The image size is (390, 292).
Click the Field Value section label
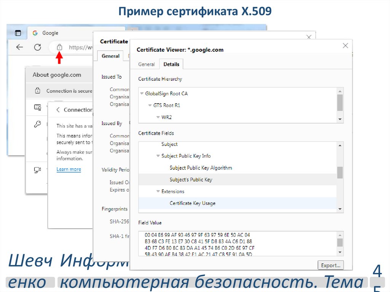(x=150, y=223)
